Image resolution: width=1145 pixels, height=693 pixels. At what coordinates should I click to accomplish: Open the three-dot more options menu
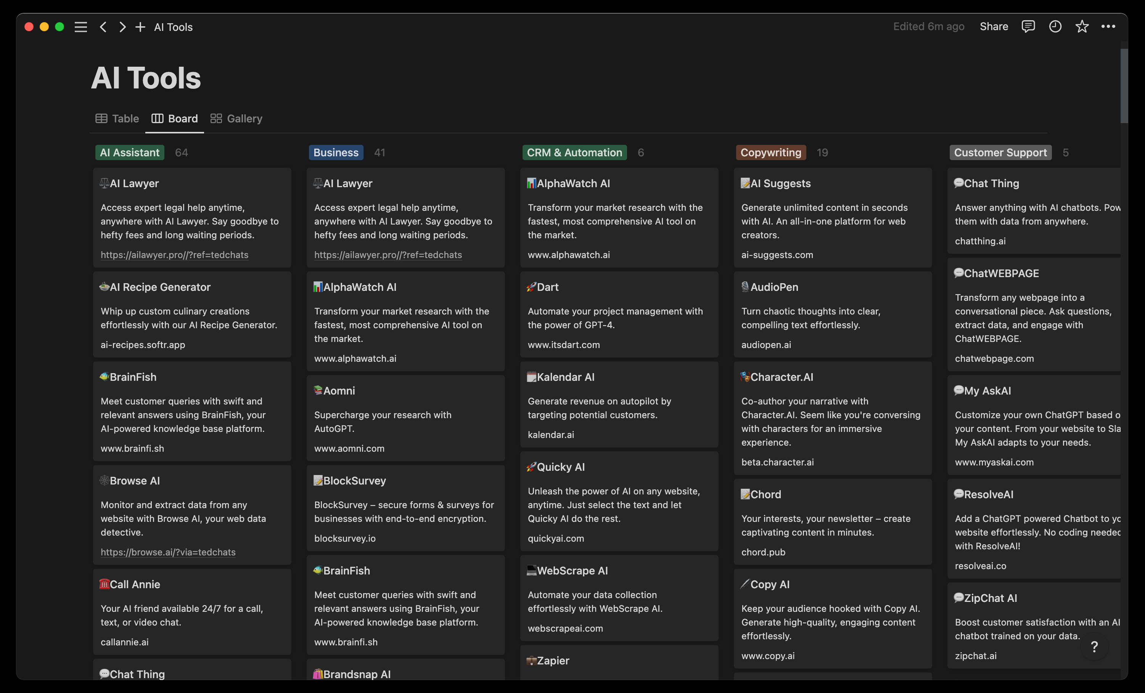(1108, 26)
